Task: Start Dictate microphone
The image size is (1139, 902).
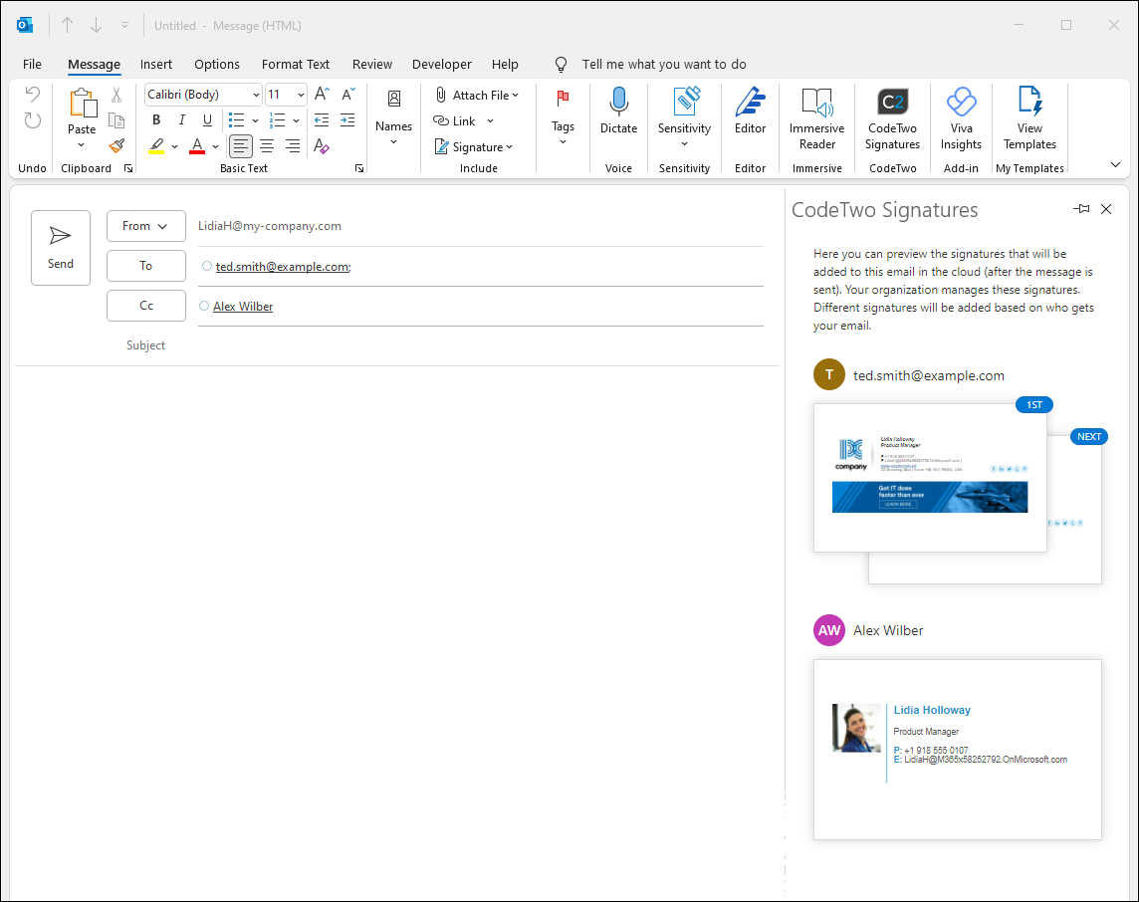Action: 619,111
